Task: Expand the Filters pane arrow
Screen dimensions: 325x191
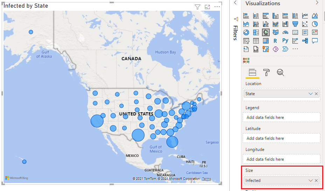Action: (x=235, y=3)
